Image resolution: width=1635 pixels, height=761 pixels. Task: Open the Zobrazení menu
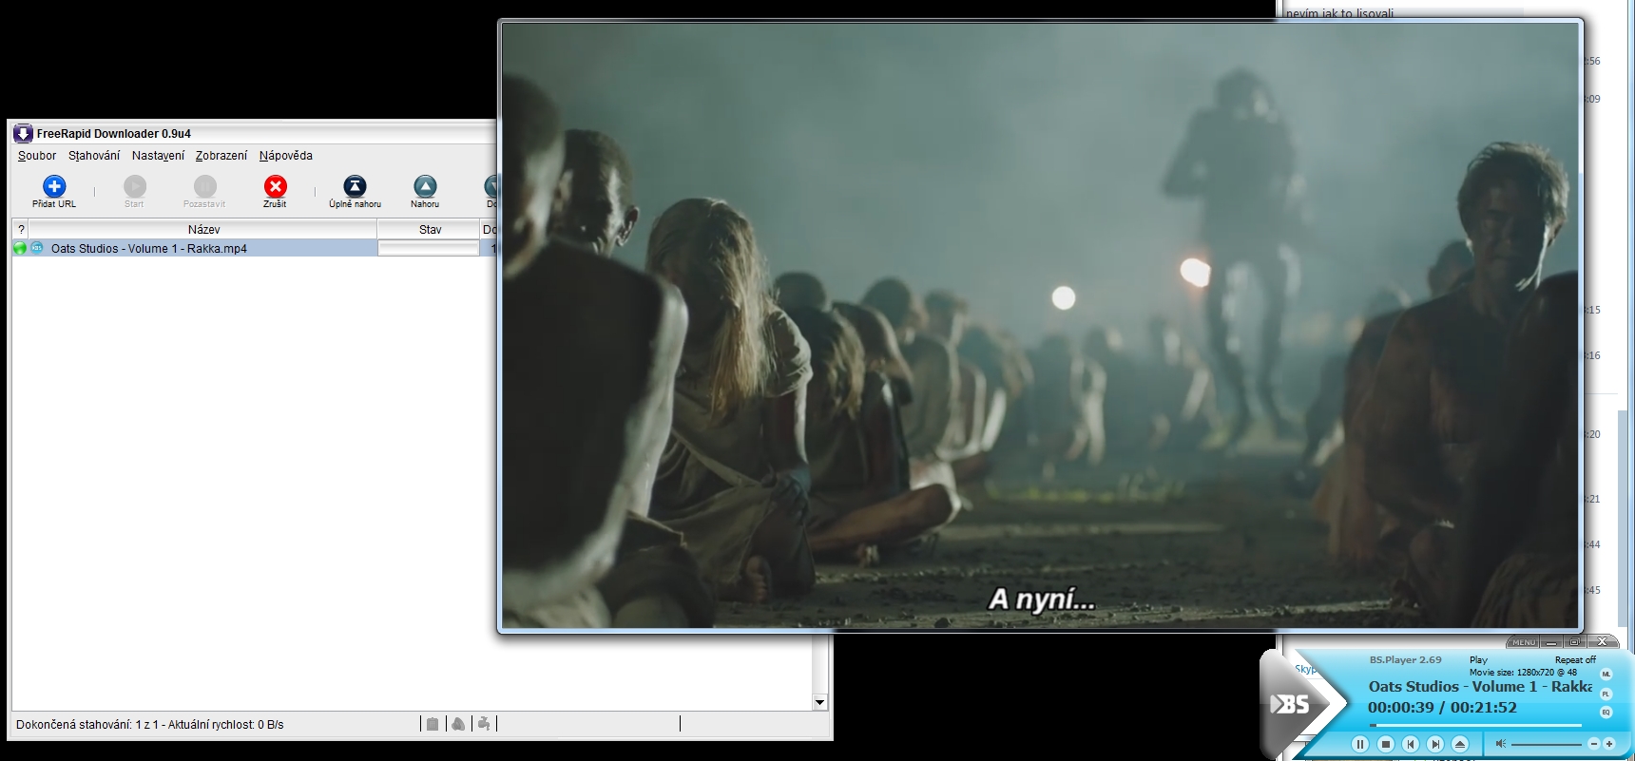click(x=221, y=156)
